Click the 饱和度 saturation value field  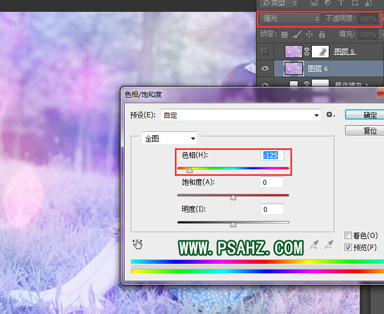pyautogui.click(x=272, y=182)
